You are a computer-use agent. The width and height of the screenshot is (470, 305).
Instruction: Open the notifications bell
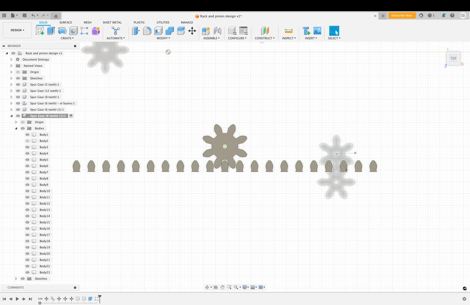pyautogui.click(x=443, y=15)
